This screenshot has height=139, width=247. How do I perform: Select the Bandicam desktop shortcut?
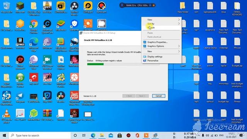[x=102, y=7]
